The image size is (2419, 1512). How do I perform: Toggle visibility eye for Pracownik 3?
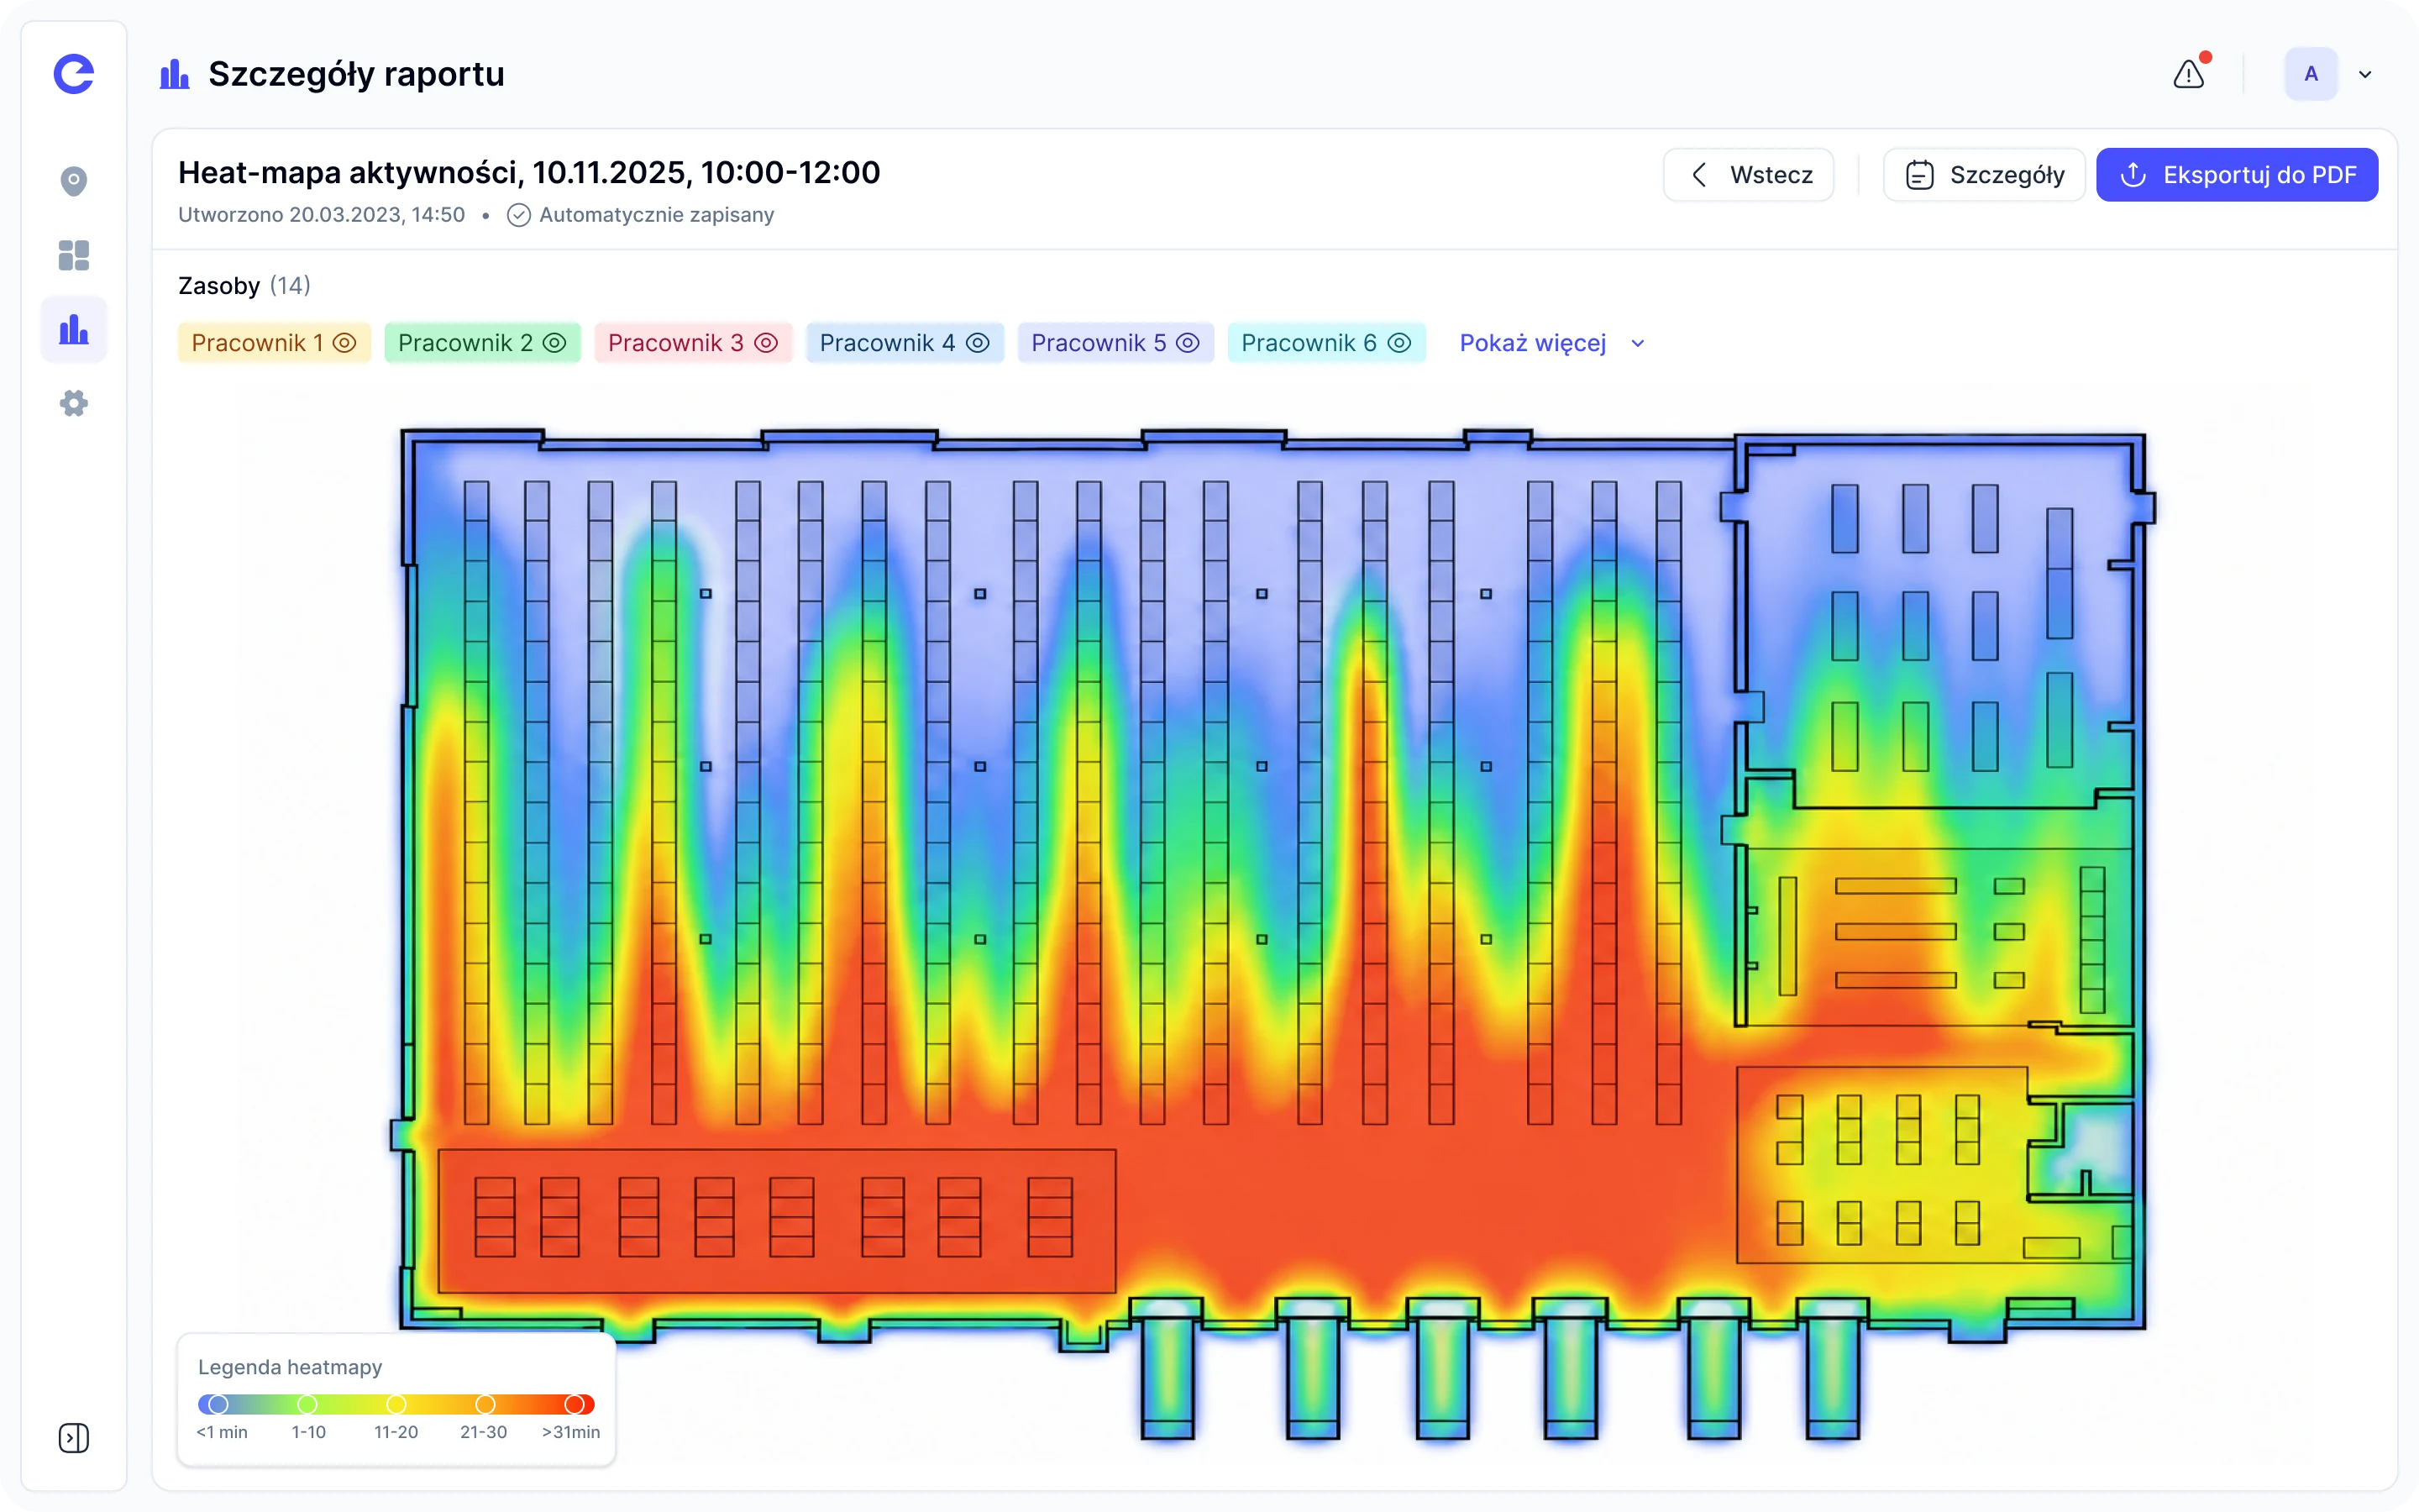(766, 343)
